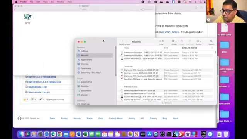The image size is (247, 139).
Task: Open Launchpad from the Dock
Action: (34, 134)
